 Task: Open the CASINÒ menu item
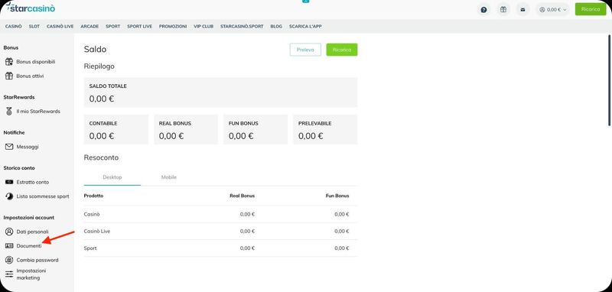tap(13, 27)
